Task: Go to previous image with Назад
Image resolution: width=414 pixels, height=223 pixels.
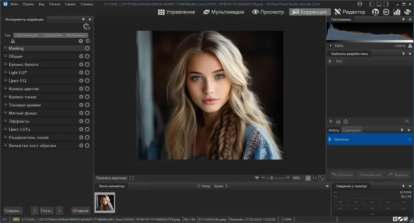Action: [x=204, y=186]
